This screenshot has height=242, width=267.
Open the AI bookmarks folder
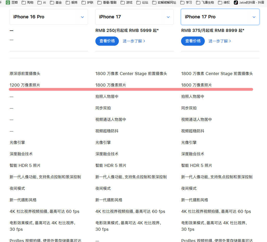pyautogui.click(x=42, y=2)
